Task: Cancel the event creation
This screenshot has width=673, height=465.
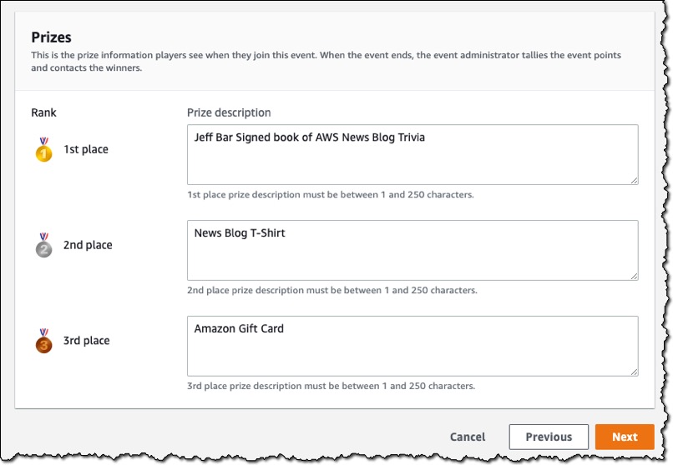Action: pos(468,437)
